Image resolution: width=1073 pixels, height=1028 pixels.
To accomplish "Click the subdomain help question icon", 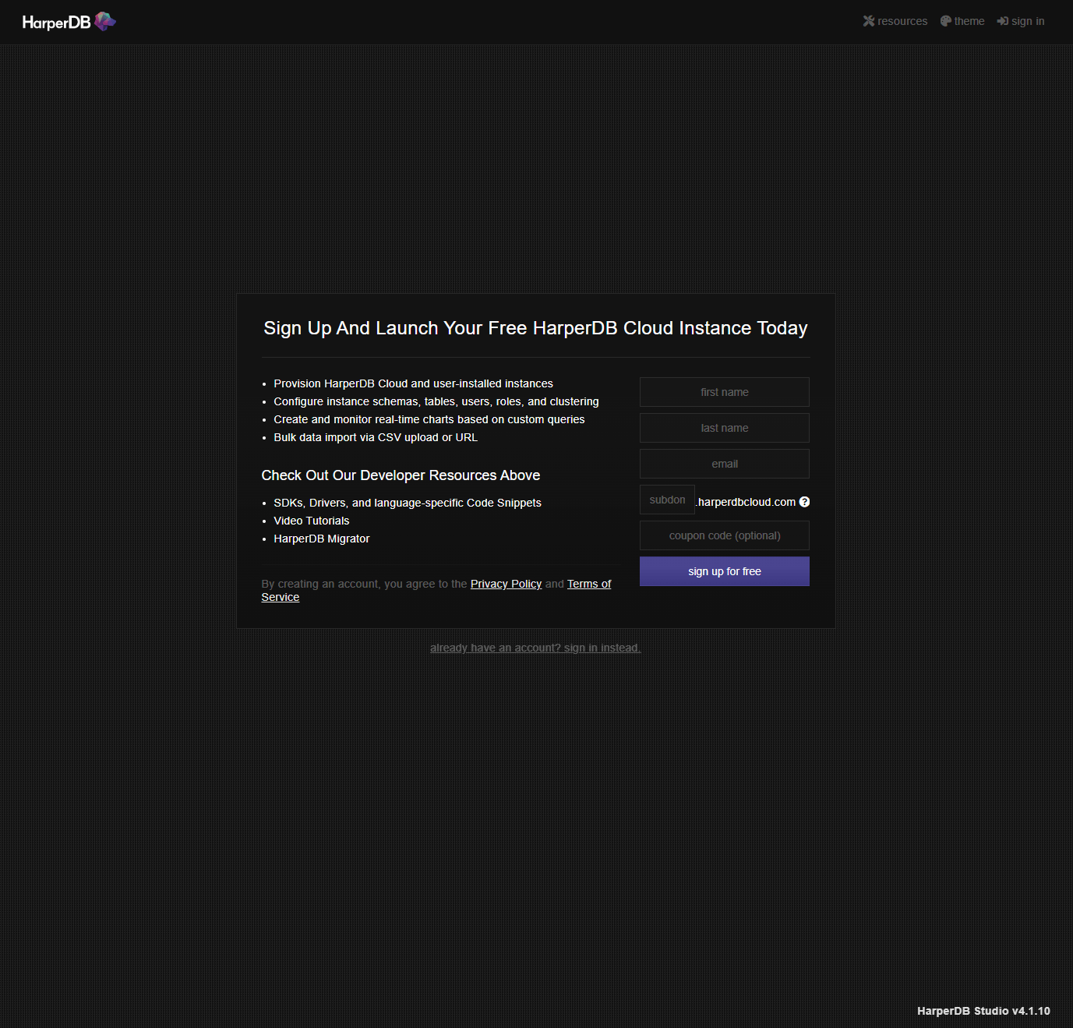I will point(805,502).
